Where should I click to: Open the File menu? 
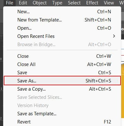9,3
